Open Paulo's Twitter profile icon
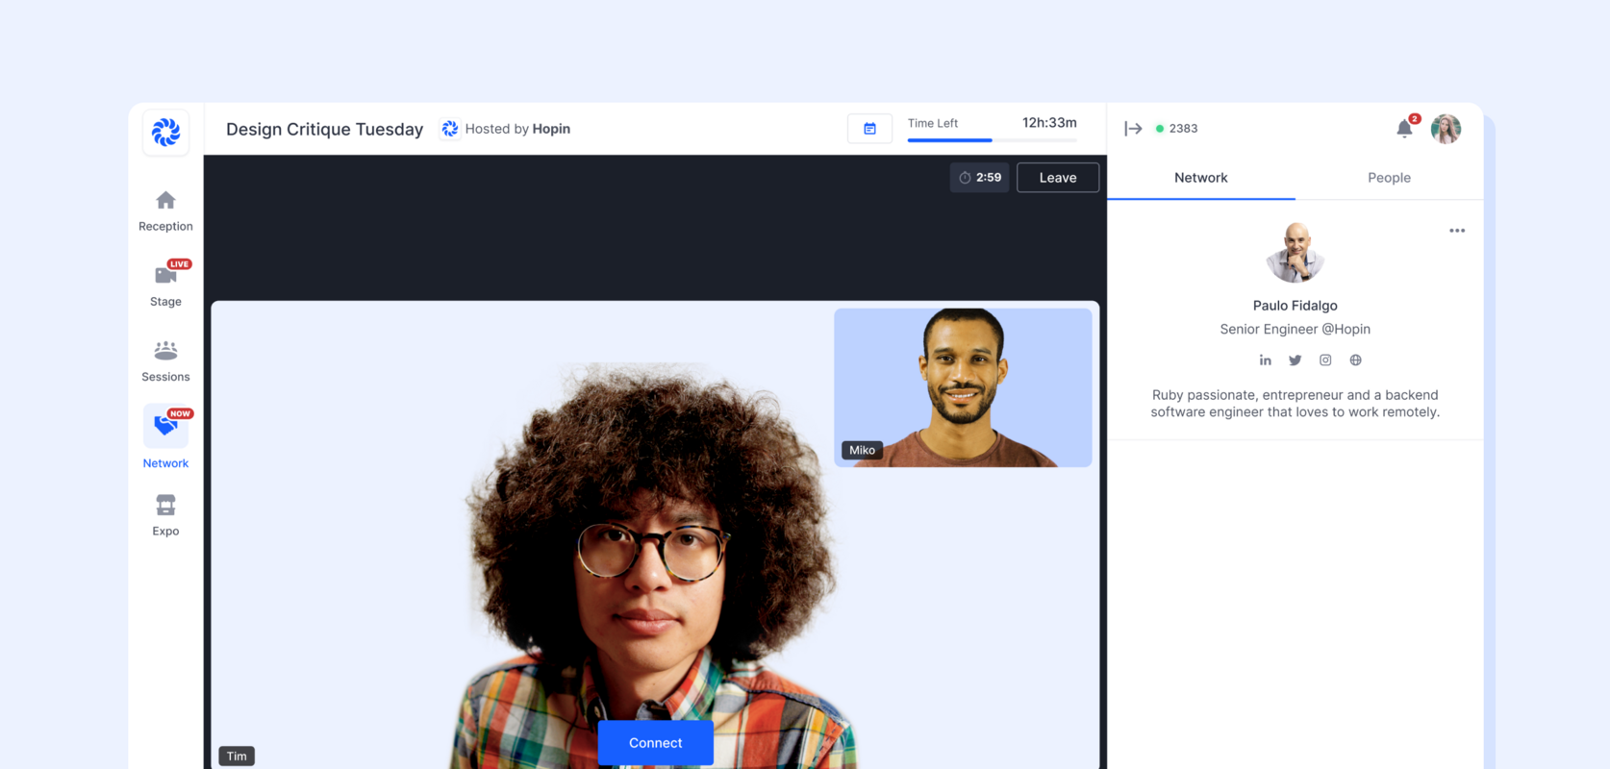The width and height of the screenshot is (1610, 769). pos(1295,360)
